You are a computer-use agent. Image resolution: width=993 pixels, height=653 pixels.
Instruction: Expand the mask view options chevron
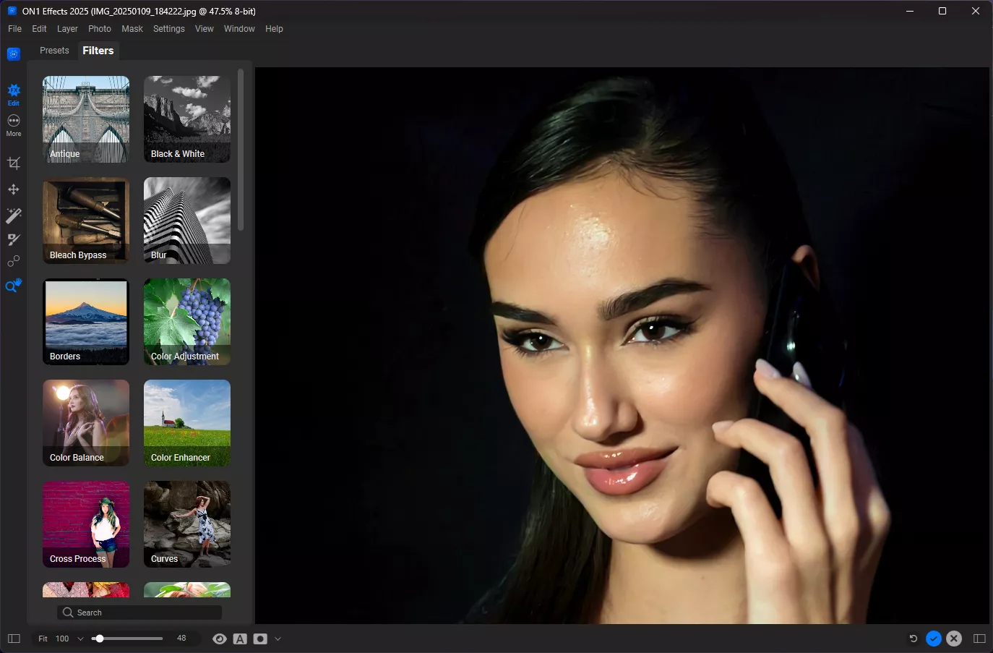point(278,639)
